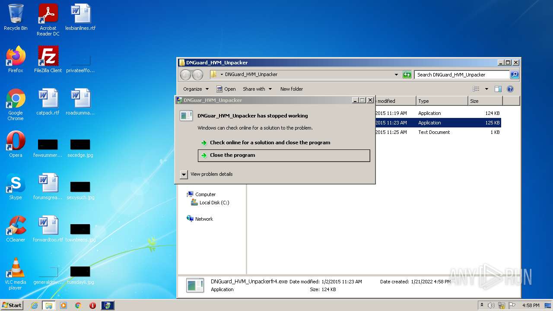Select secedge.jpg desktop file

pyautogui.click(x=80, y=147)
